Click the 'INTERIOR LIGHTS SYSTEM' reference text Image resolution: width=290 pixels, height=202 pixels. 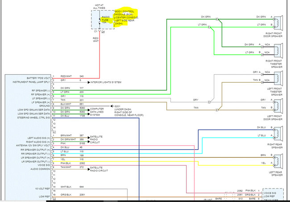(106, 82)
